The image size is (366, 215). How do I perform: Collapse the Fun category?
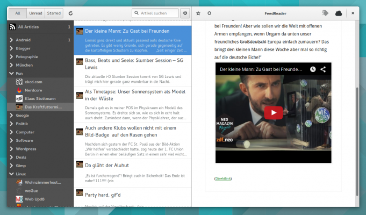tap(12, 73)
